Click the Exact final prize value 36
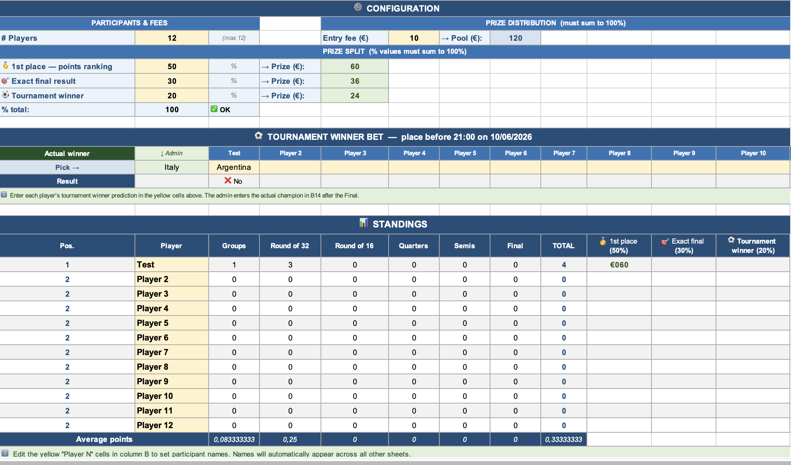Screen dimensions: 791x465 (355, 81)
